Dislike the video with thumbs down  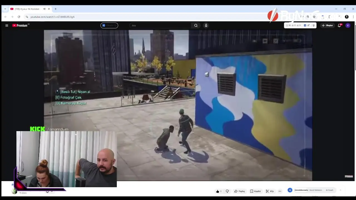tap(227, 191)
